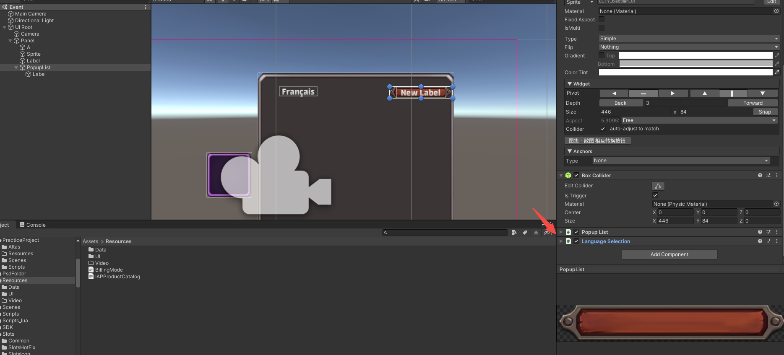Set pivot to top arrow

click(x=705, y=93)
